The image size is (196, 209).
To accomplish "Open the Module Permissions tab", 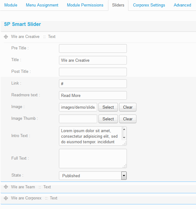I will click(85, 5).
